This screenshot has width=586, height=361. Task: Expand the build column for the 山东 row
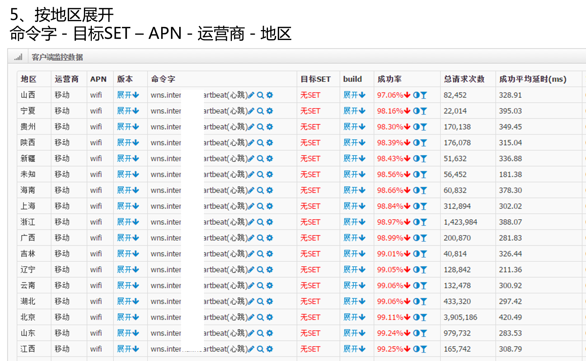point(354,333)
